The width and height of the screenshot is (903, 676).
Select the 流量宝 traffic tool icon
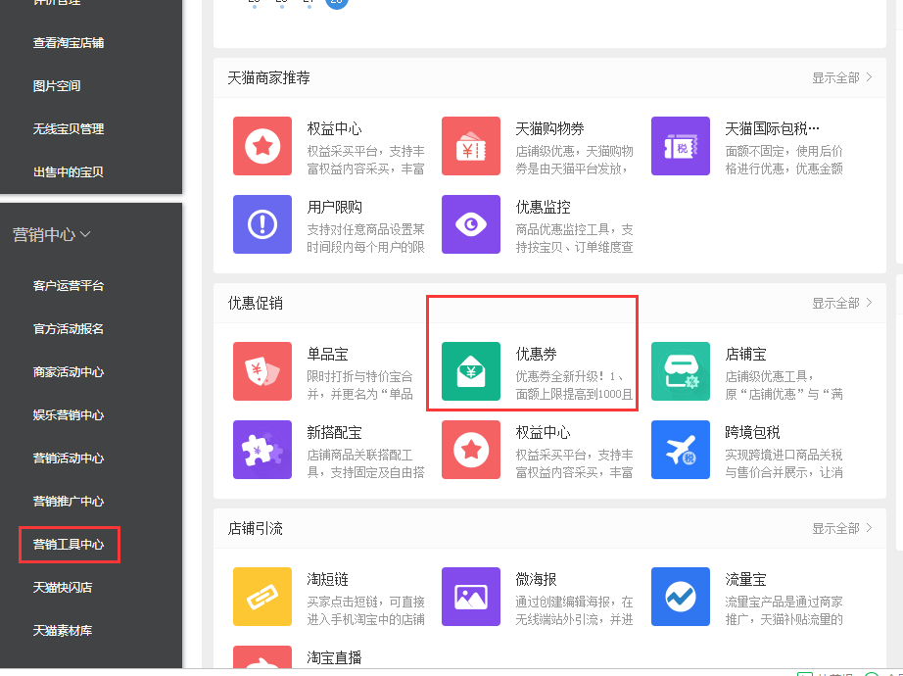(x=680, y=597)
